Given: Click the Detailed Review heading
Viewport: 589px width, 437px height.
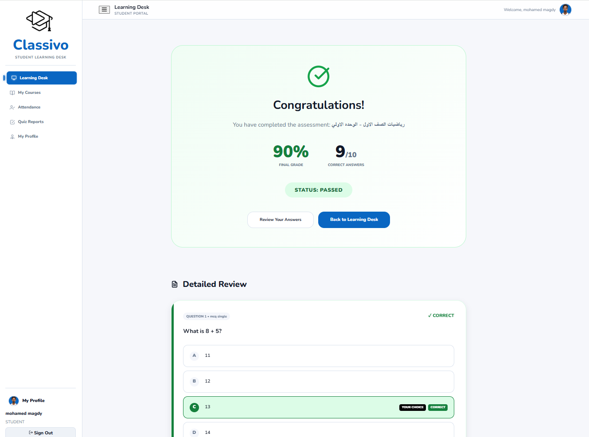Looking at the screenshot, I should (x=215, y=284).
